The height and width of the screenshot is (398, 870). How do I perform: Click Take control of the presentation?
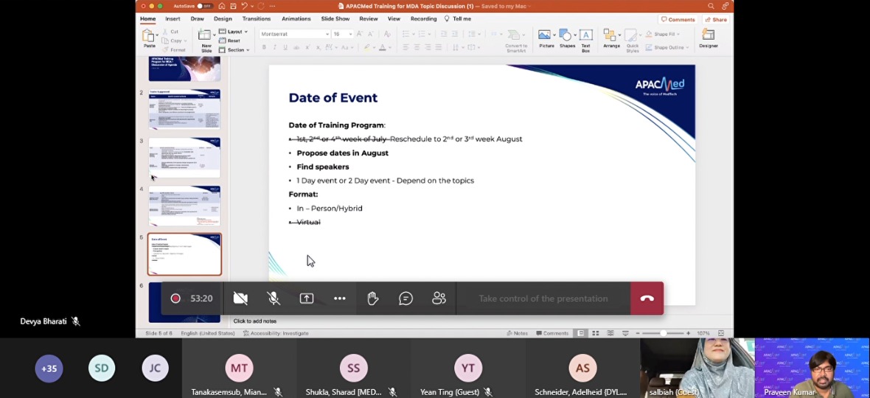(x=543, y=298)
